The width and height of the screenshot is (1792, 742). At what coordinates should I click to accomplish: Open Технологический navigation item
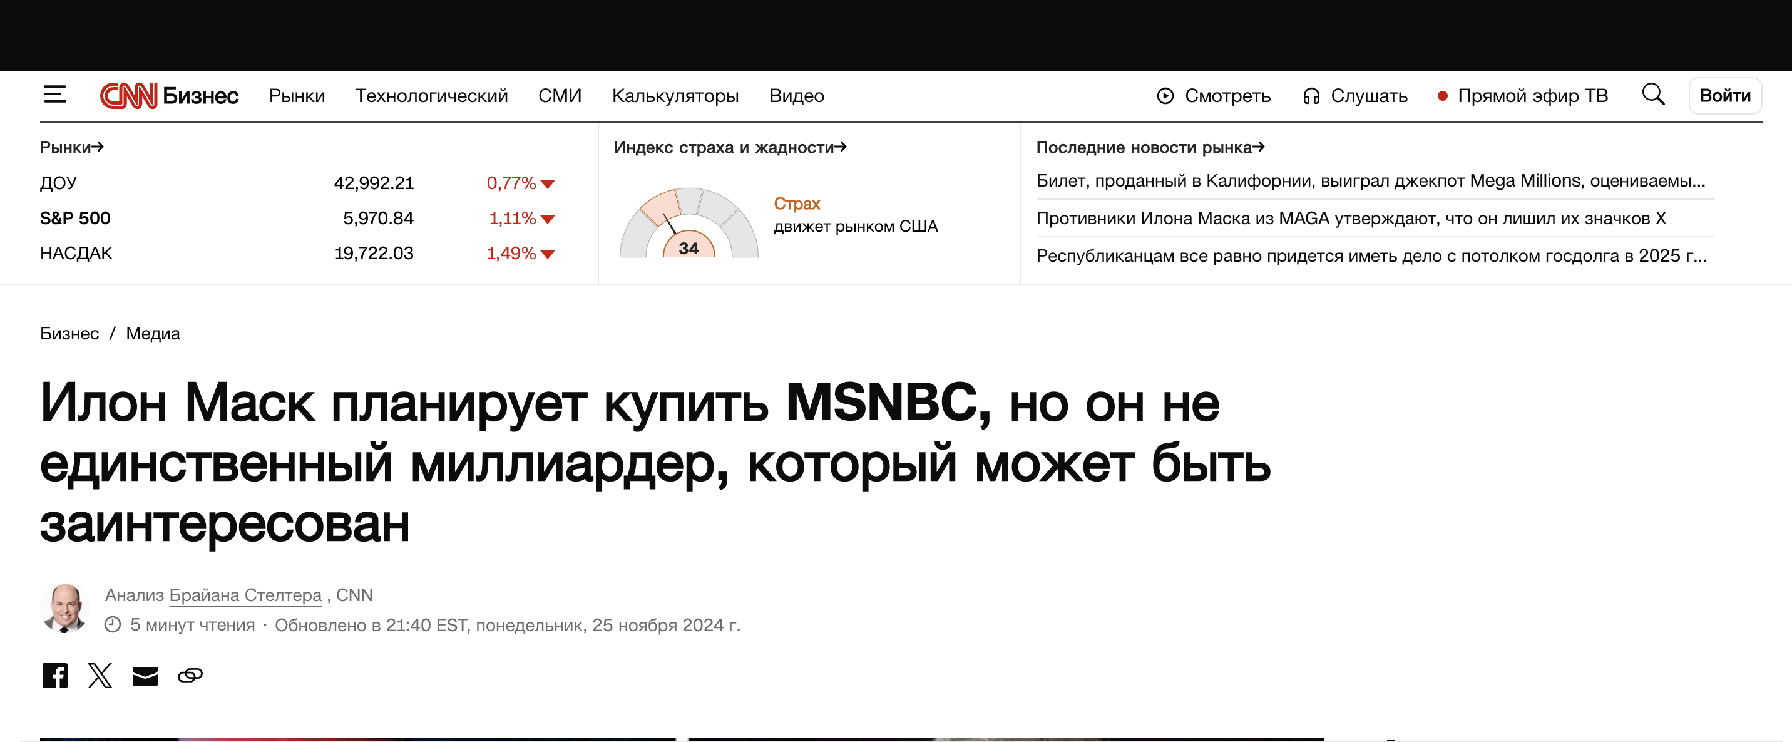click(431, 95)
